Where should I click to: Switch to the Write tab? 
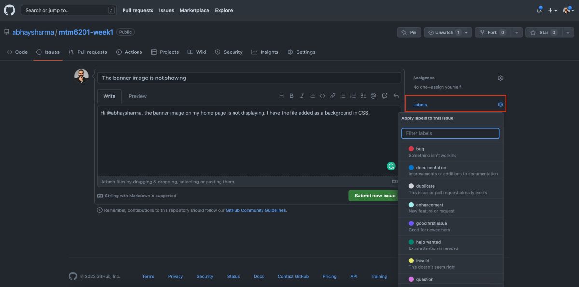[x=110, y=96]
